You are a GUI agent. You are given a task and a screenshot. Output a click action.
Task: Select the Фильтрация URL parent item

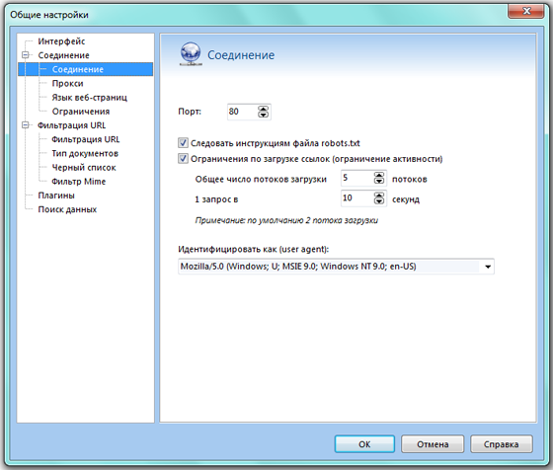coord(71,125)
